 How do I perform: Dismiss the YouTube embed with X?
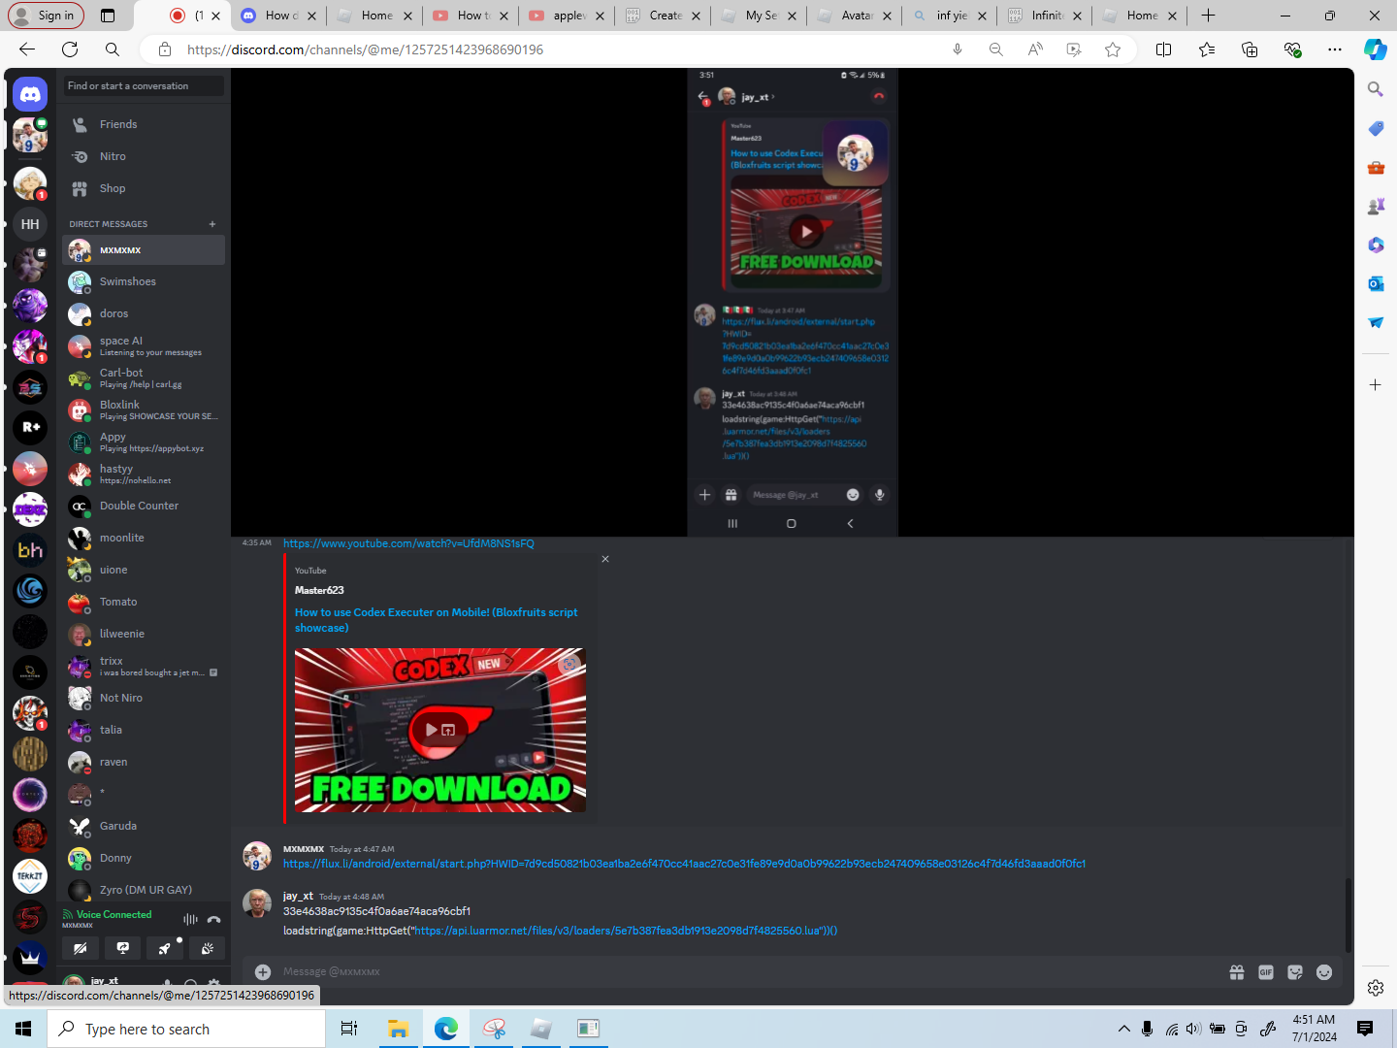(x=605, y=559)
